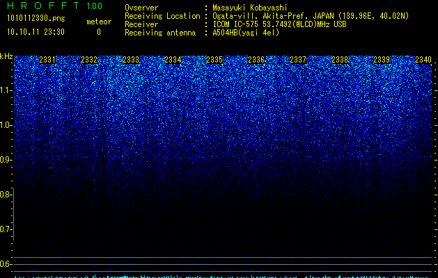Viewport: 438px width, 278px height.
Task: Click the meteor label
Action: point(99,22)
